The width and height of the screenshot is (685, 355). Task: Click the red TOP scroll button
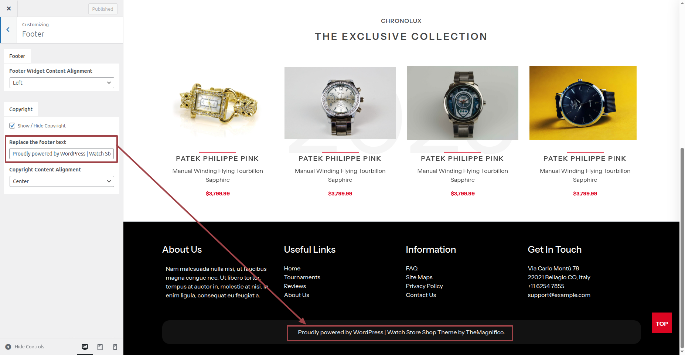pos(661,323)
